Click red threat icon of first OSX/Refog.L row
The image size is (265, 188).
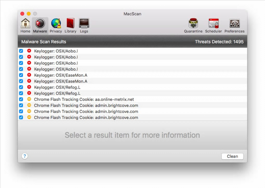29,87
